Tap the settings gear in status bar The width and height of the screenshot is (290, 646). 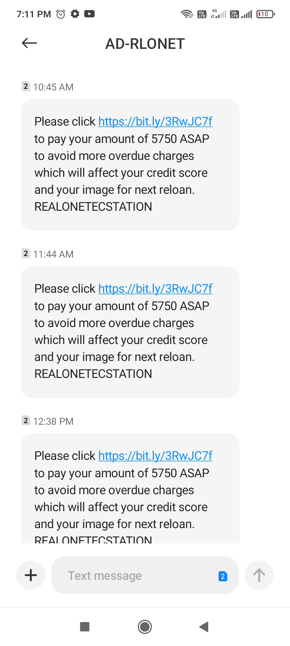[75, 14]
